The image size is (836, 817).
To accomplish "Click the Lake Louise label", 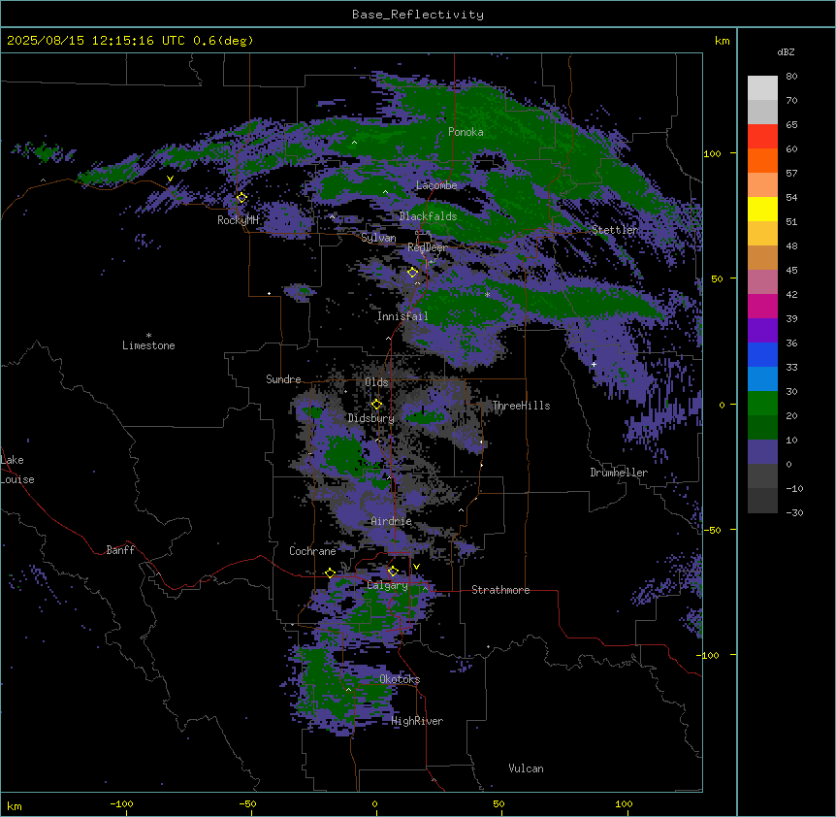I will tap(16, 470).
